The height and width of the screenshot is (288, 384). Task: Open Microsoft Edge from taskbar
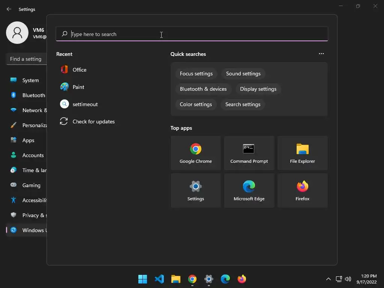pyautogui.click(x=225, y=279)
